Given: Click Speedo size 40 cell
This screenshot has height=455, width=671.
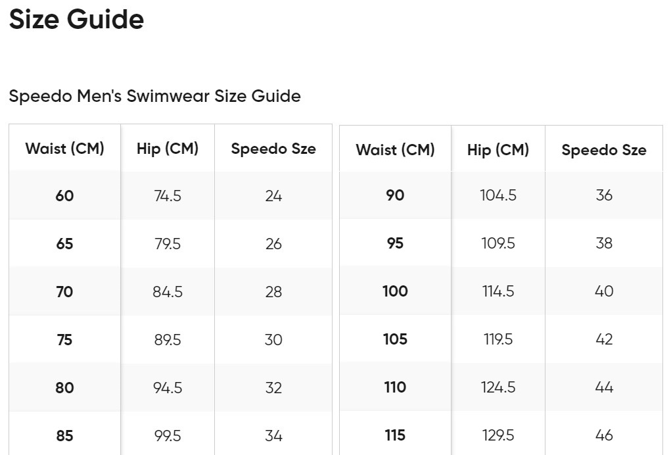Looking at the screenshot, I should (x=604, y=291).
